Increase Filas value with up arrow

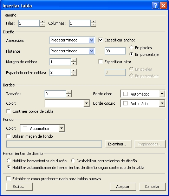(x=42, y=21)
